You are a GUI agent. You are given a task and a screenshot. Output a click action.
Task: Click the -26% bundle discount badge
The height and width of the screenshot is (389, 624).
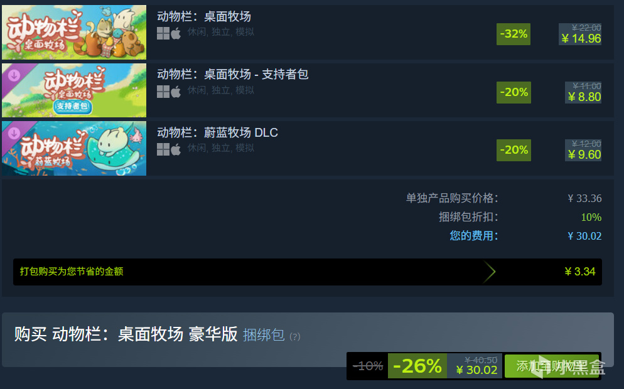pyautogui.click(x=417, y=366)
